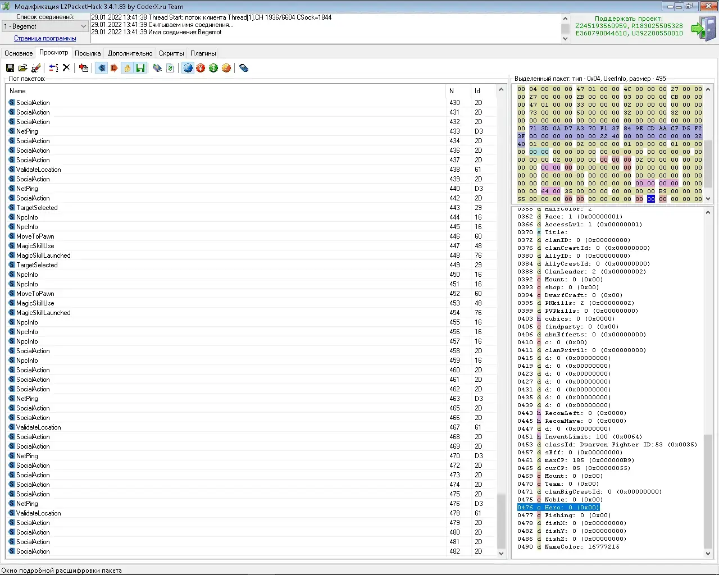719x575 pixels.
Task: Select the highlighted Hero: 0 field line
Action: [558, 508]
